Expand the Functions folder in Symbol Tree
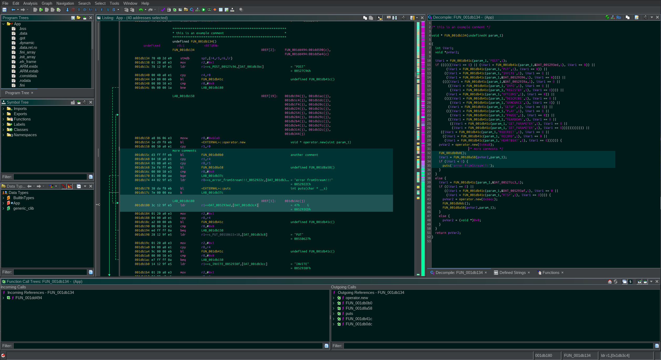This screenshot has width=661, height=360. coord(3,119)
